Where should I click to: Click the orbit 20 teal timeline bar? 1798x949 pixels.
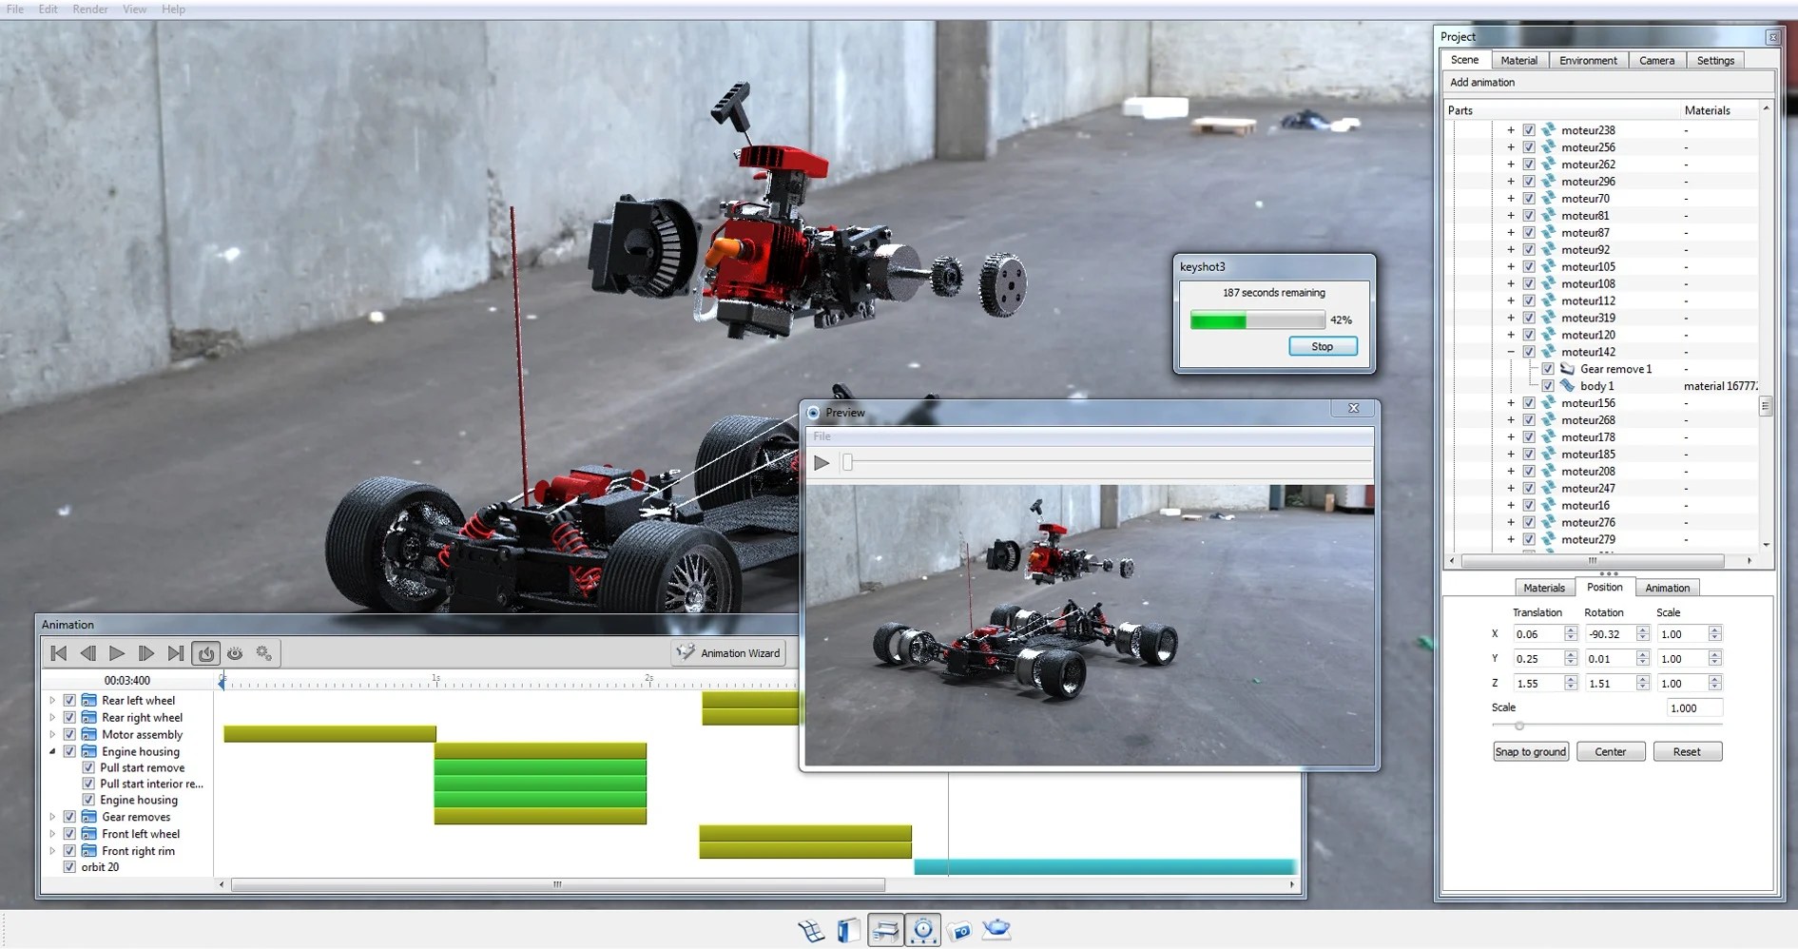click(1104, 867)
